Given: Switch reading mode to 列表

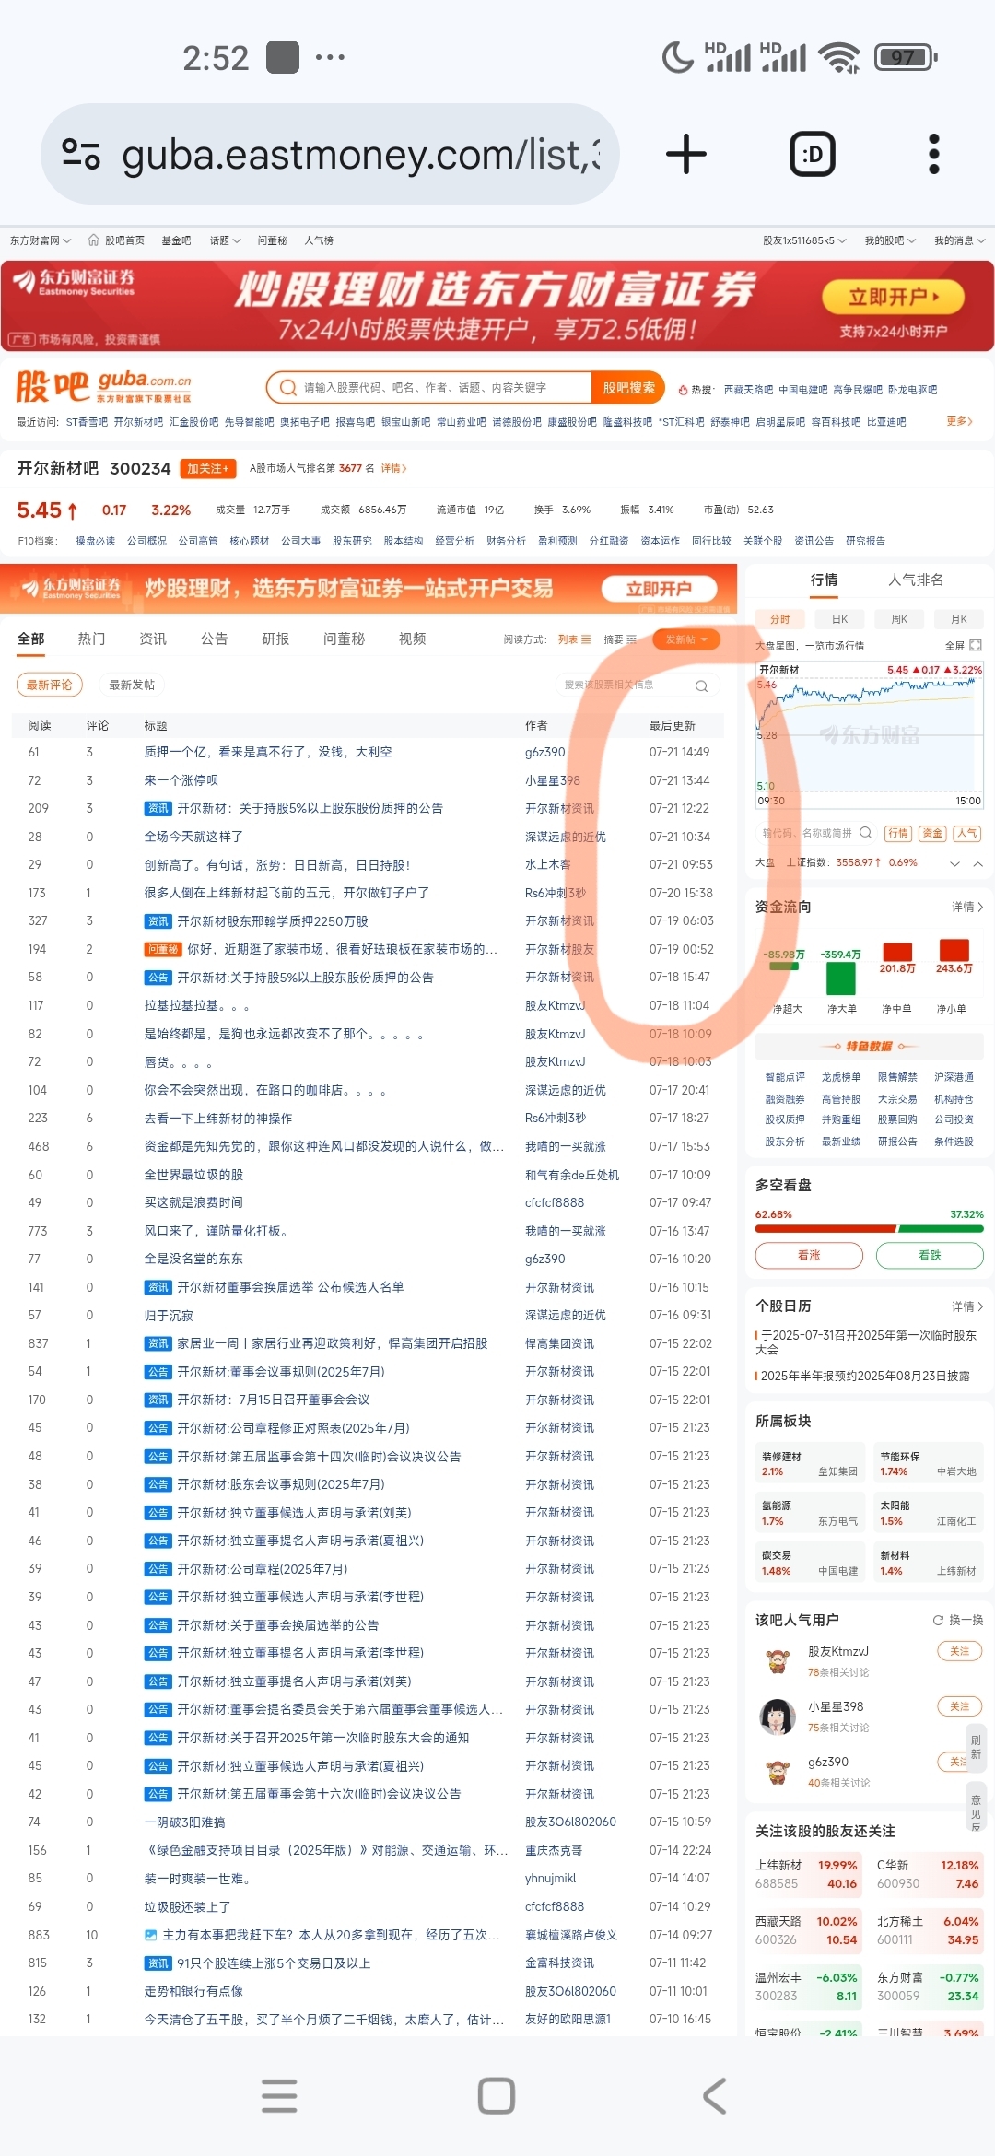Looking at the screenshot, I should [x=574, y=639].
